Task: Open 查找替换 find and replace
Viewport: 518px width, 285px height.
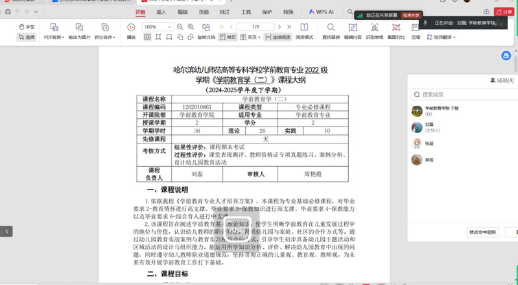Action: click(331, 31)
